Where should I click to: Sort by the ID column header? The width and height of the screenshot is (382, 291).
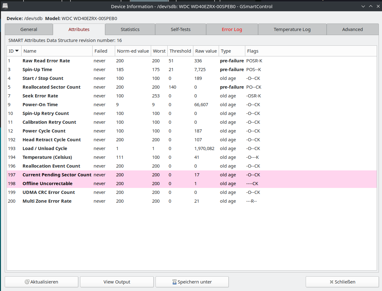point(14,51)
